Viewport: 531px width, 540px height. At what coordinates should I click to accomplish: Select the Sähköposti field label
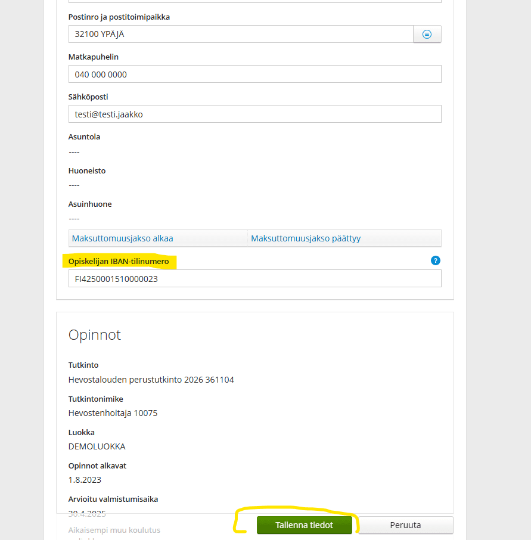88,97
